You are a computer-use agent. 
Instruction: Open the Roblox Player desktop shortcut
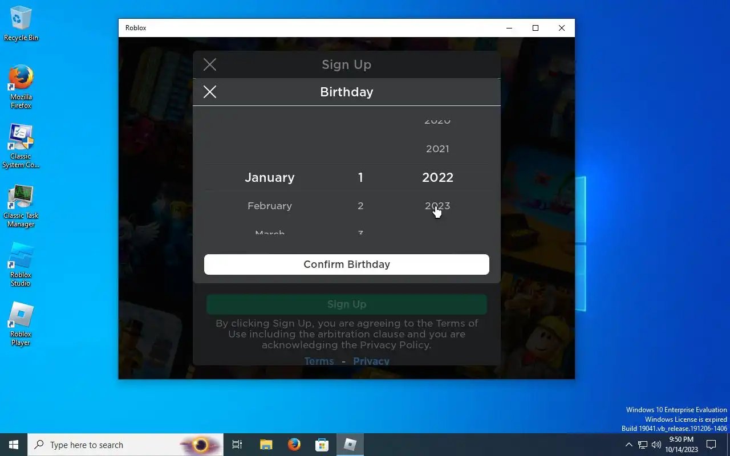pos(21,324)
